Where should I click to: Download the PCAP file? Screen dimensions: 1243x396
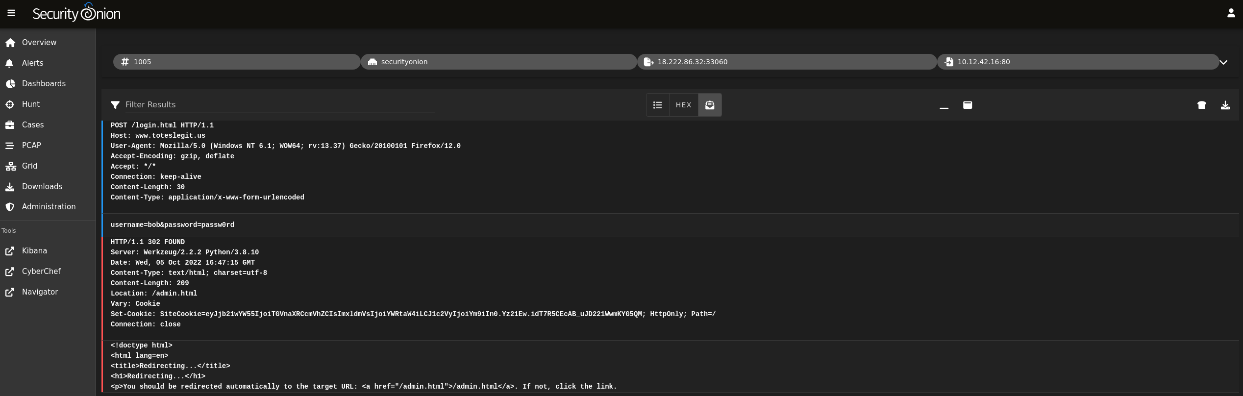pos(1225,105)
